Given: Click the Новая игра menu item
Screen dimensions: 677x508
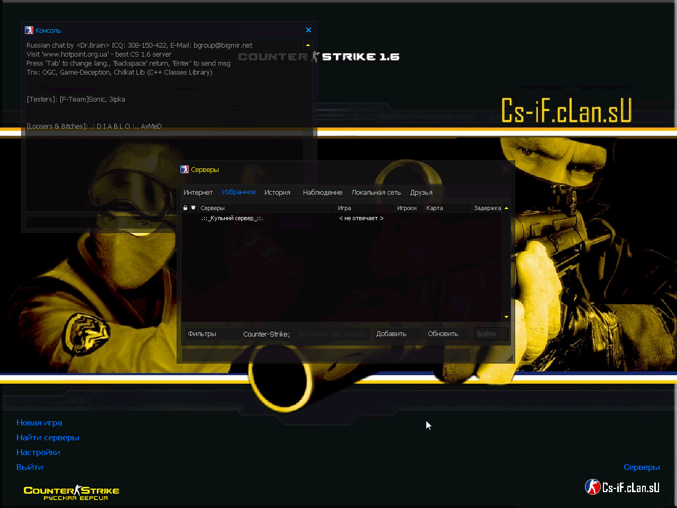Looking at the screenshot, I should (39, 423).
